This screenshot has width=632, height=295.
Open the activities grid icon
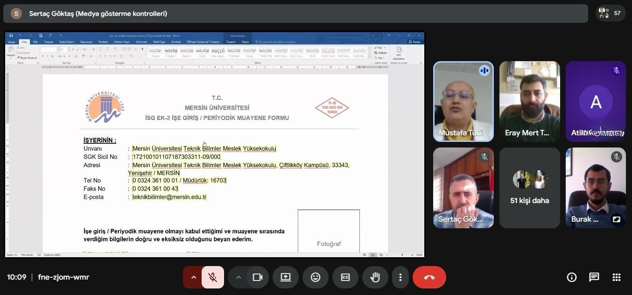pyautogui.click(x=616, y=277)
